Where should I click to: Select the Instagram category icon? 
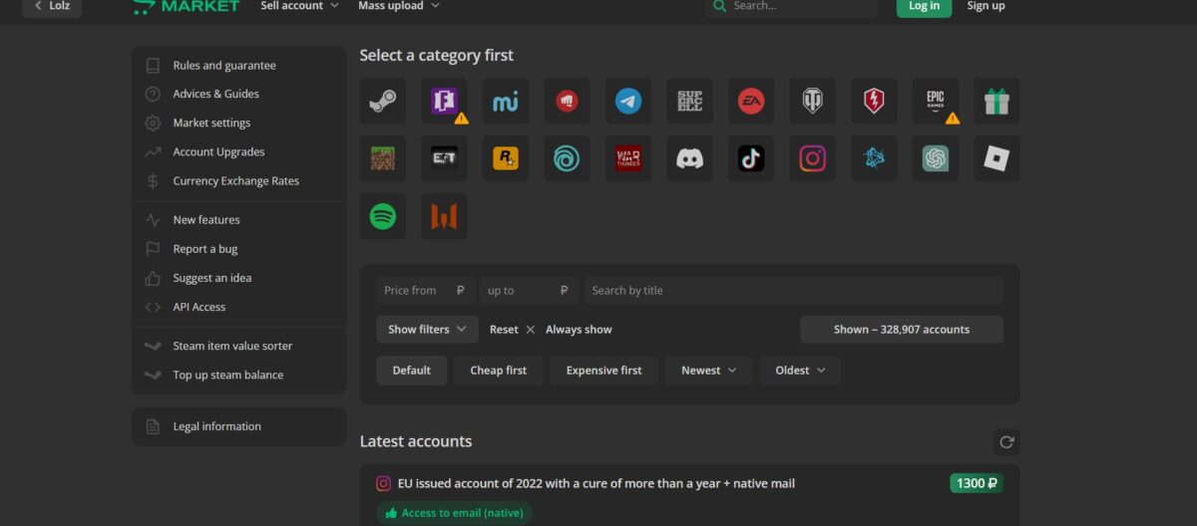(x=813, y=158)
